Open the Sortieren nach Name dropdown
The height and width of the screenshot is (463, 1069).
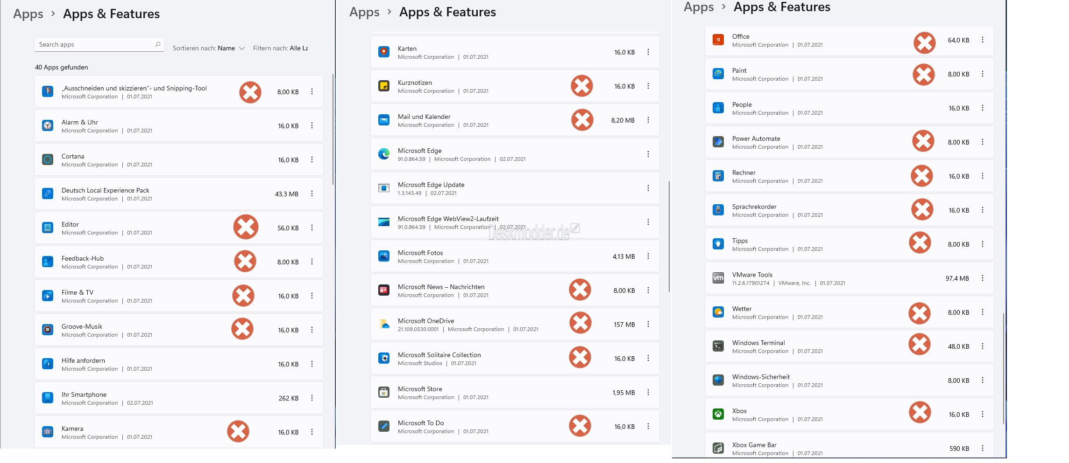click(x=209, y=48)
